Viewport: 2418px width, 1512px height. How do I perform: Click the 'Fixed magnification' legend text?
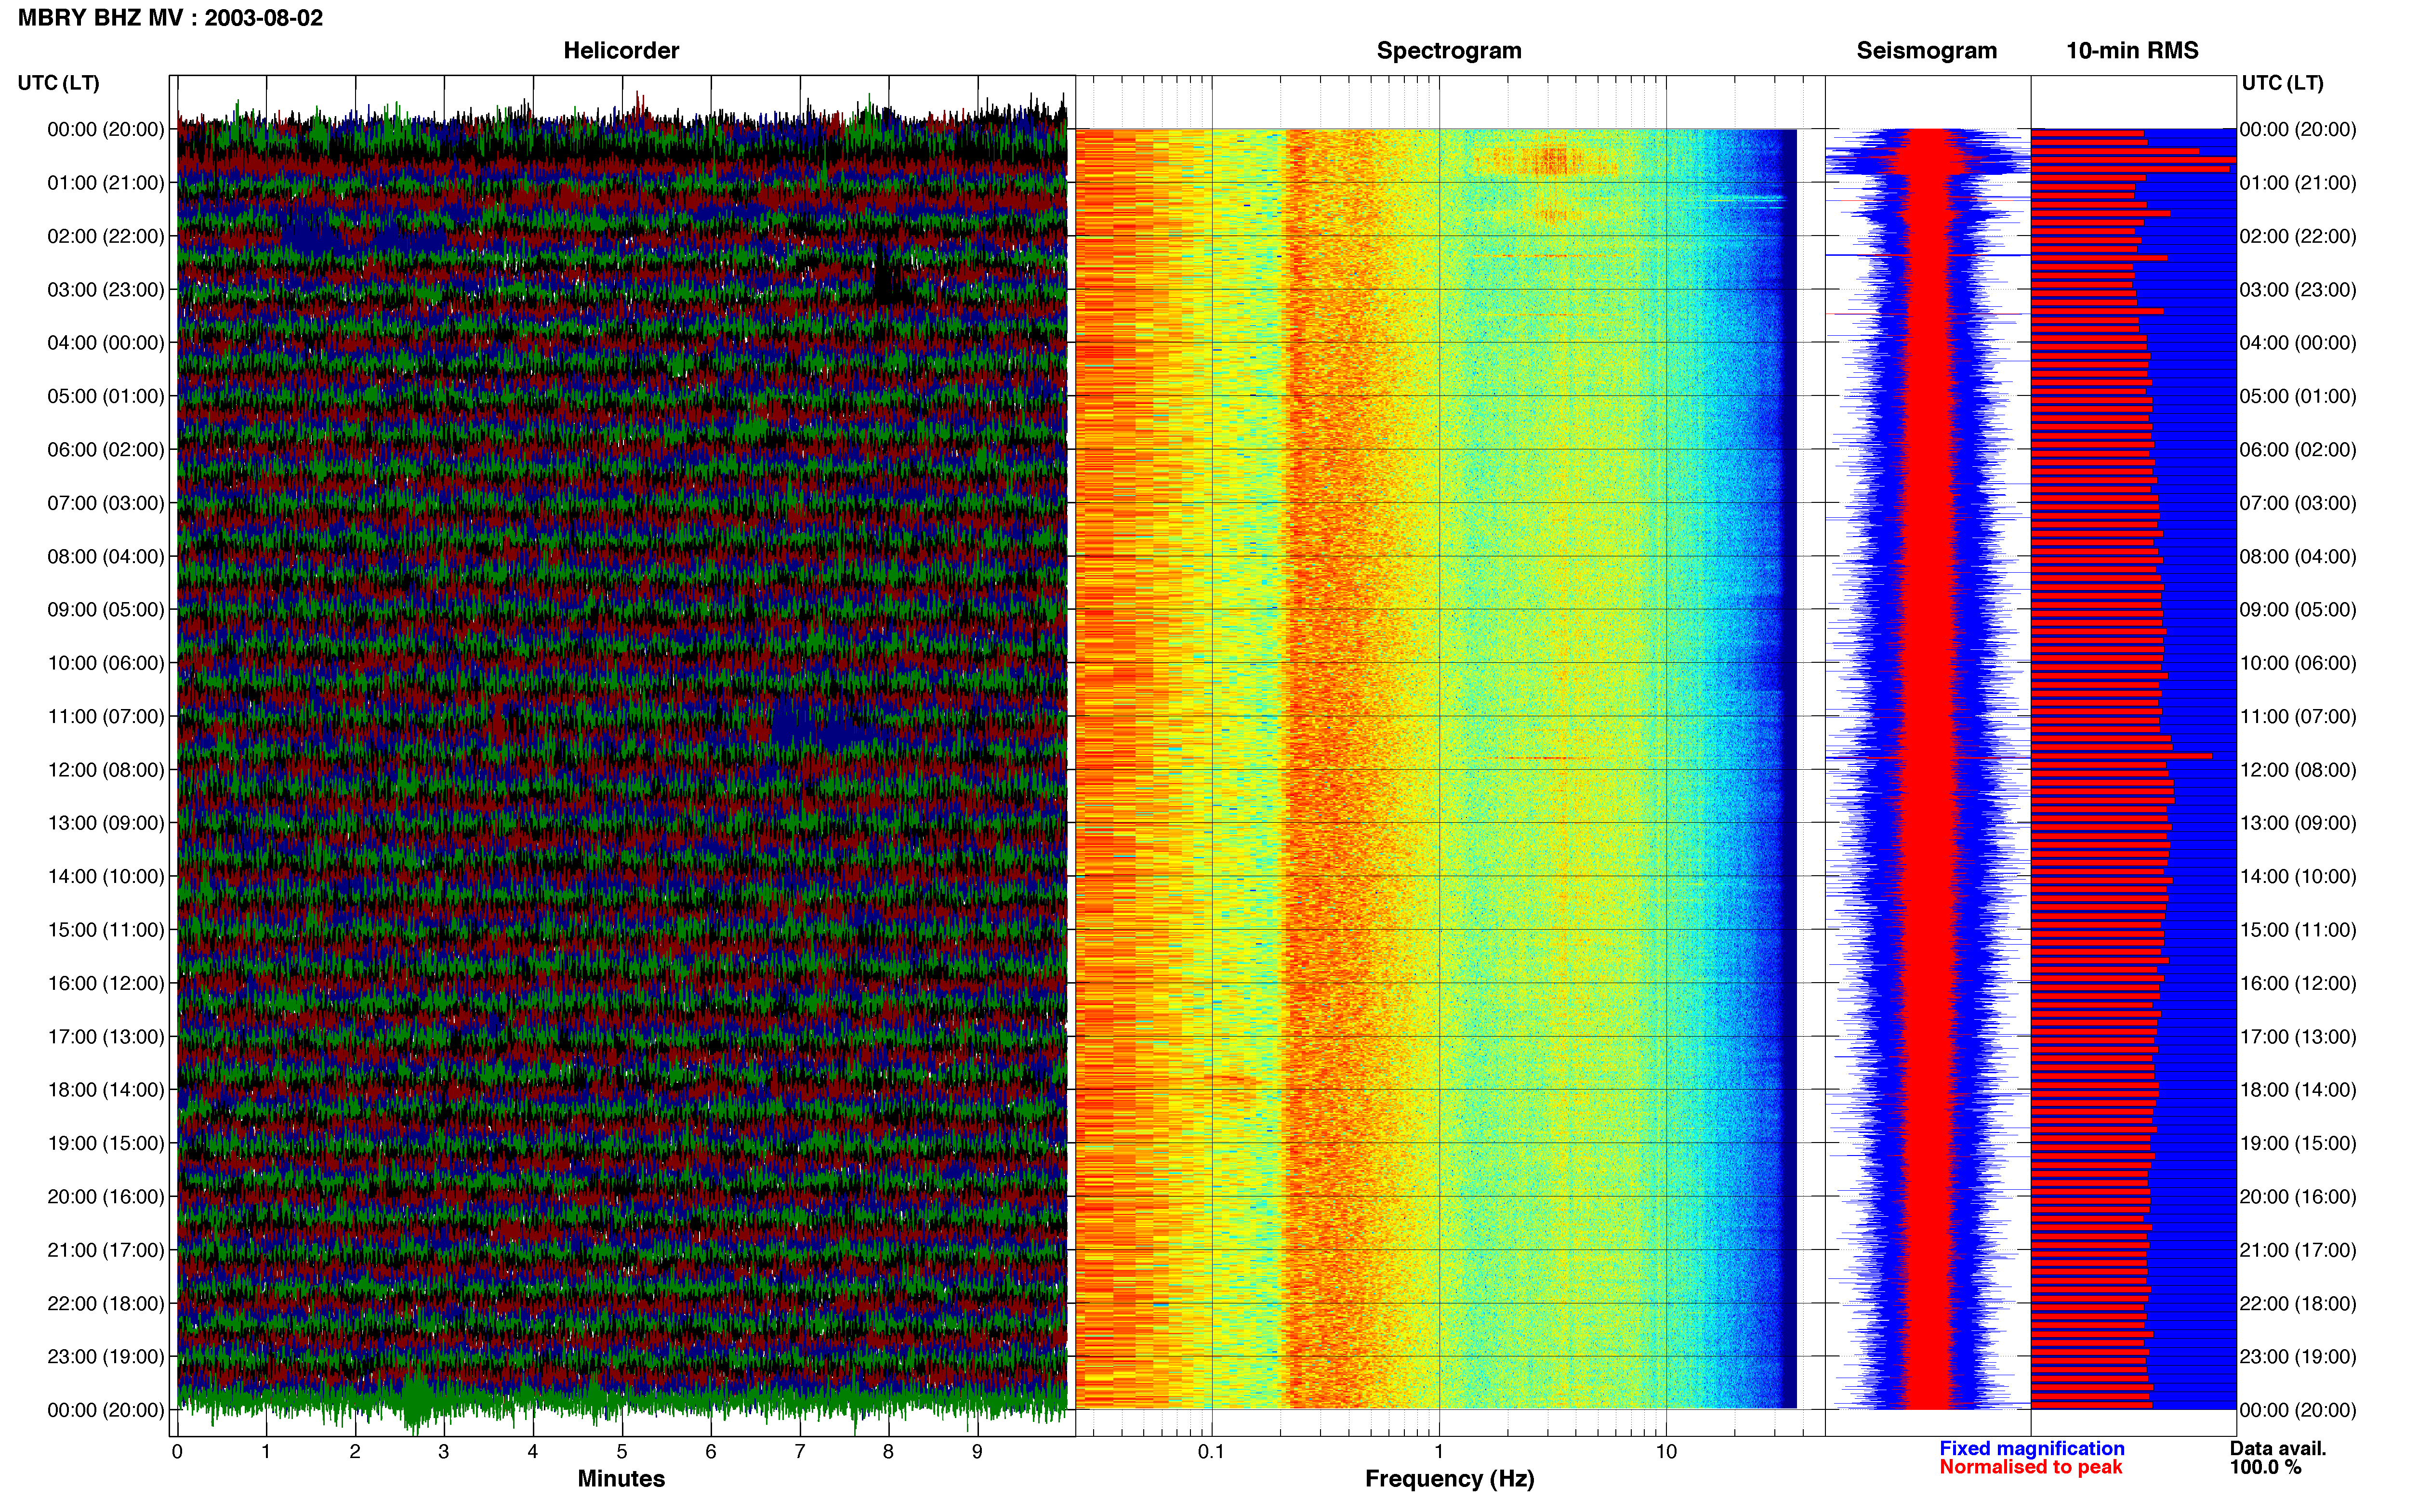[x=2031, y=1448]
